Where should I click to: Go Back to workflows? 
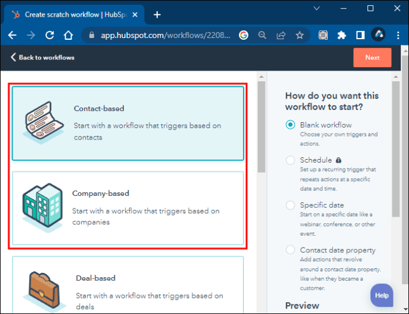[43, 57]
